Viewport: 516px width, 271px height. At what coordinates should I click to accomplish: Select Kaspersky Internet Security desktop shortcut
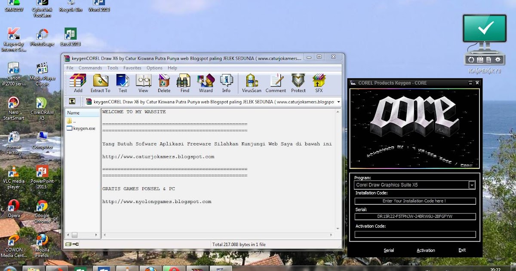pyautogui.click(x=14, y=40)
